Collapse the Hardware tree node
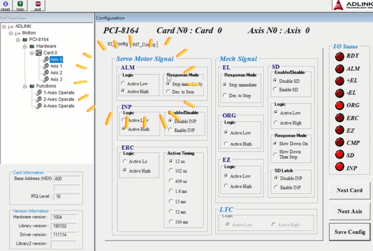 [25, 47]
